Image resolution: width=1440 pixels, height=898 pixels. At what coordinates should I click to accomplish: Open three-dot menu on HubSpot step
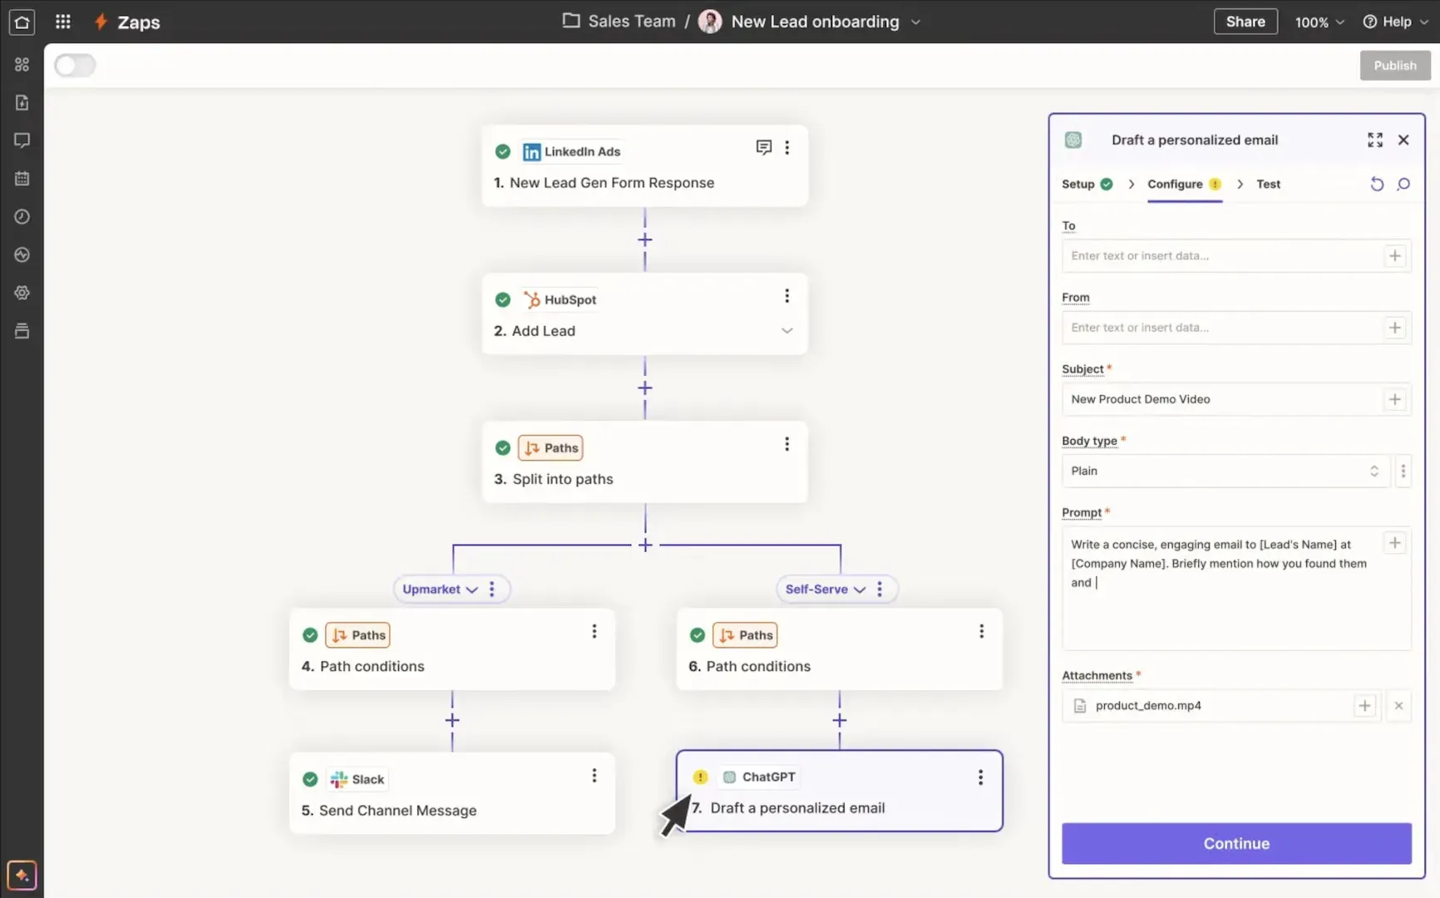pos(787,296)
